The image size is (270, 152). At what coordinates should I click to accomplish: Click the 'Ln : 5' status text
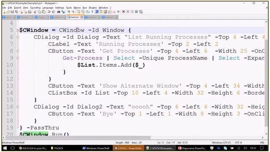[160, 143]
